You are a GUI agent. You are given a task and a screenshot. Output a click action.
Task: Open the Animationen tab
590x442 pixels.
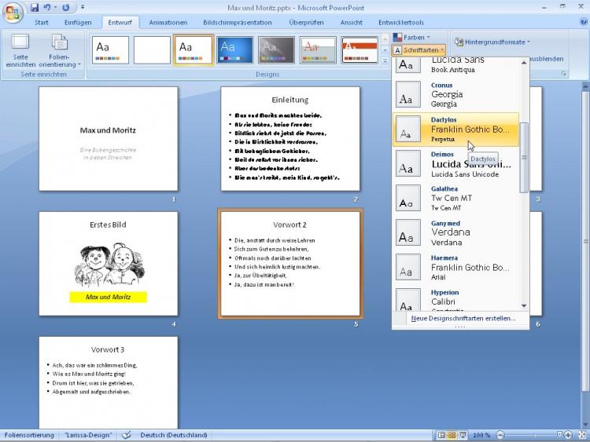[x=168, y=23]
